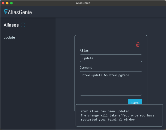Delete the alias using the red trash icon
Viewport: 166px width, 130px height.
138,44
